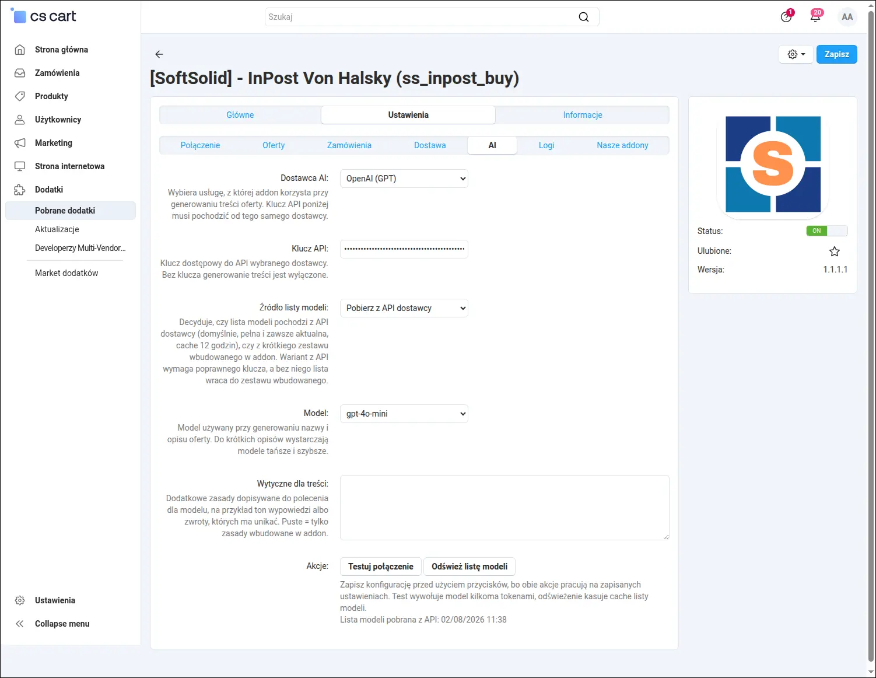Go back with the left arrow icon
Image resolution: width=876 pixels, height=678 pixels.
pyautogui.click(x=159, y=54)
